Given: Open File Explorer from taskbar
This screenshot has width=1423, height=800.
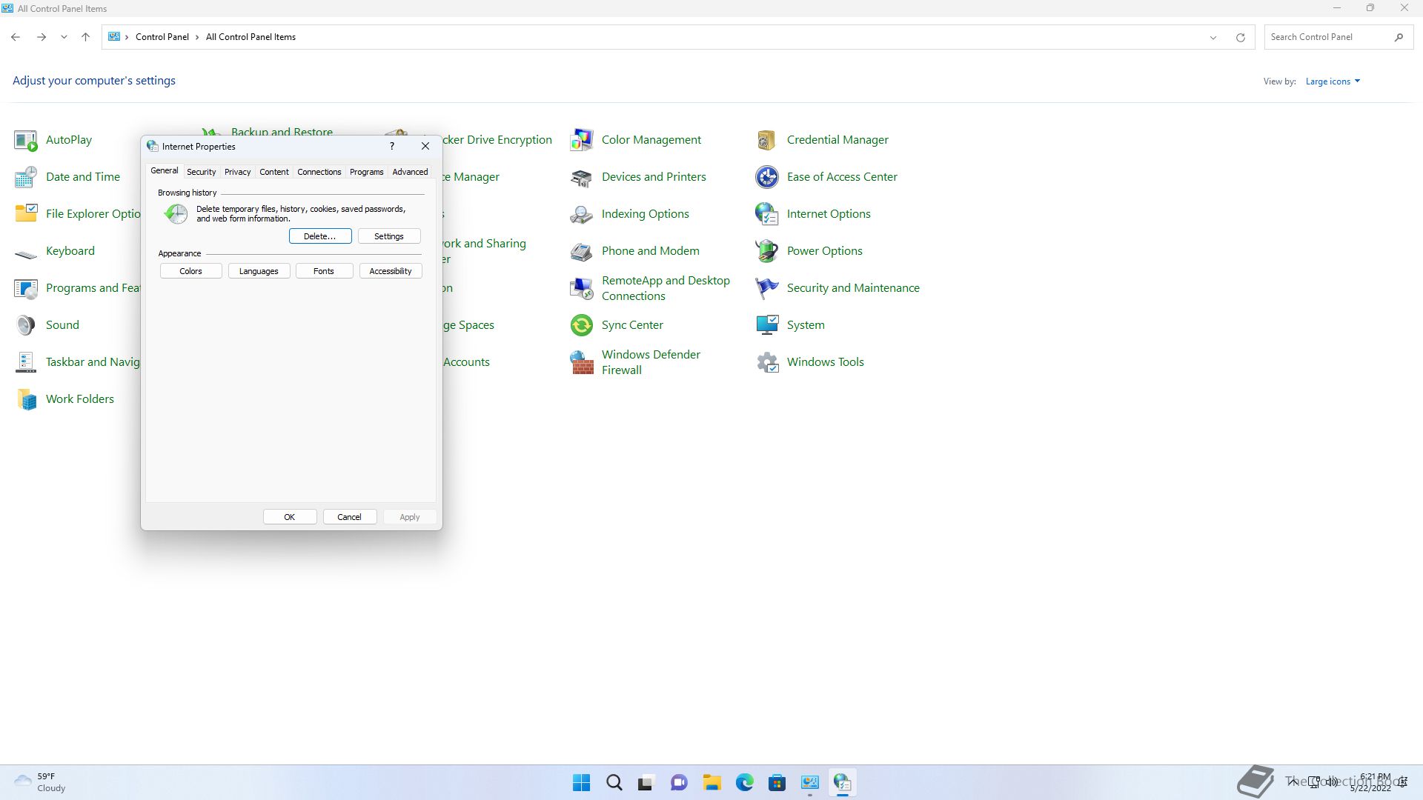Looking at the screenshot, I should click(x=712, y=782).
